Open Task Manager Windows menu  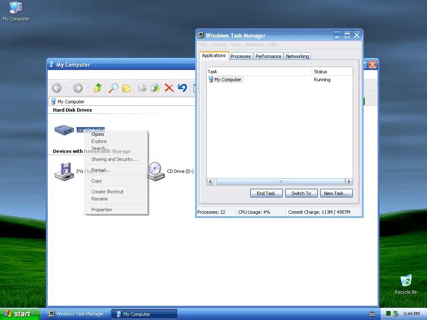coord(254,45)
